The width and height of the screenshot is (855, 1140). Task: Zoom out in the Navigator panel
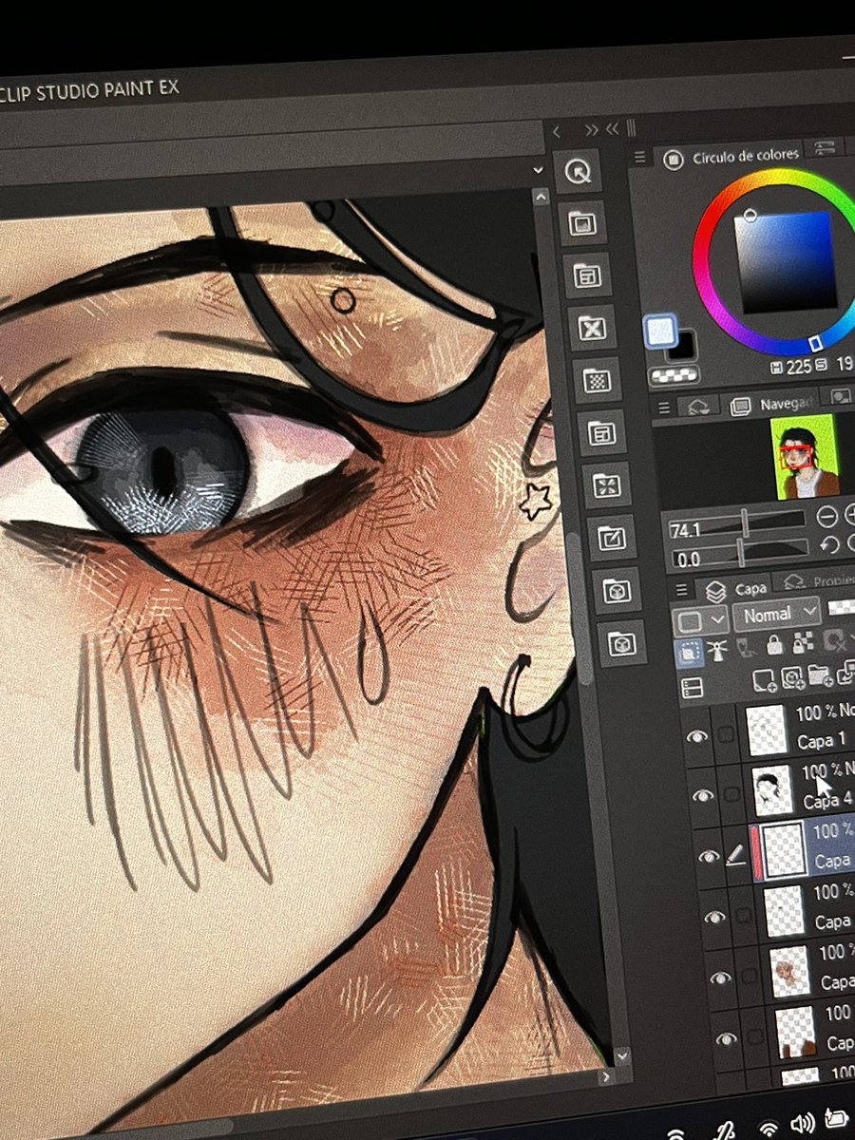point(826,518)
